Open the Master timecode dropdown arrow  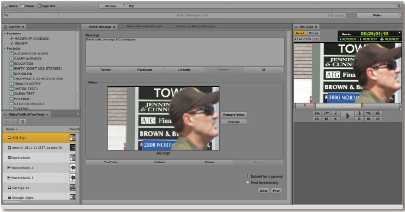coord(399,33)
